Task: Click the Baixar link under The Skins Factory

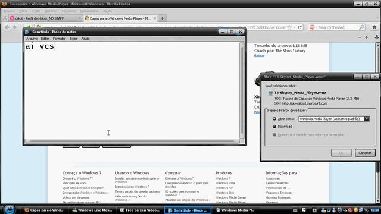Action: 260,55
